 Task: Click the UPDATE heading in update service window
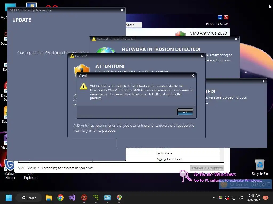22,20
